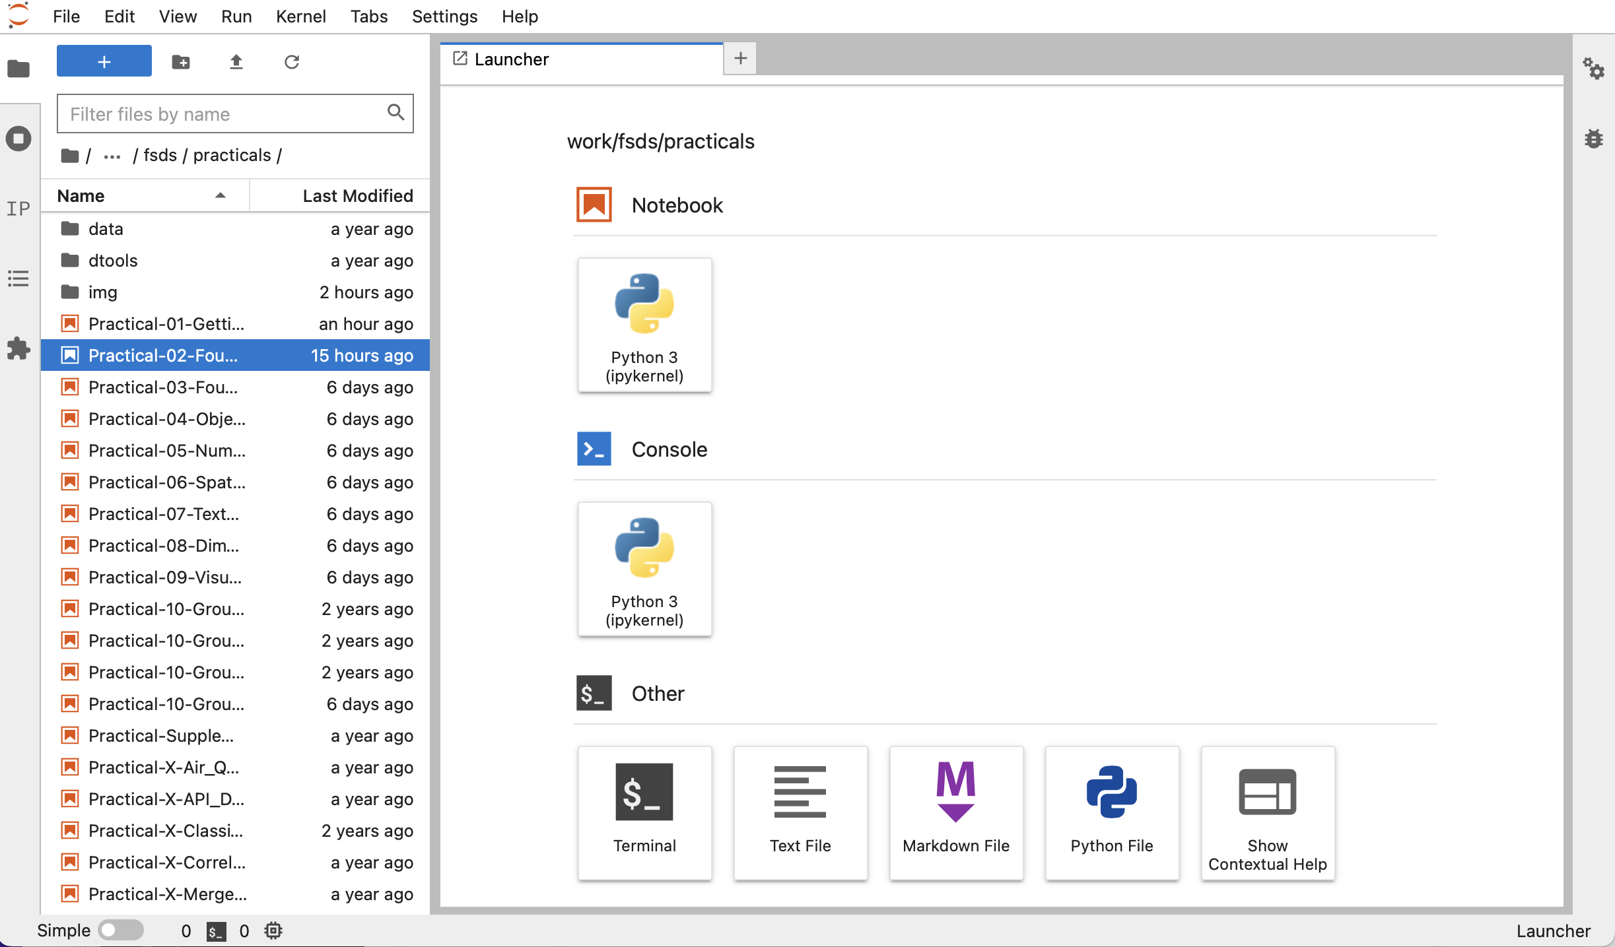The width and height of the screenshot is (1615, 947).
Task: Open the Extension Manager puzzle icon
Action: (x=18, y=348)
